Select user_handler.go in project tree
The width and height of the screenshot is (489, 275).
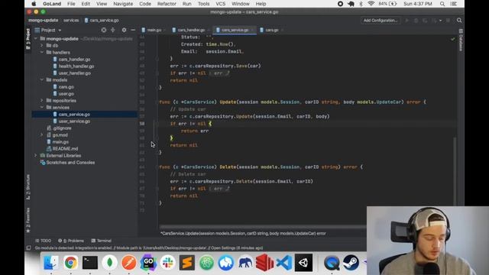tap(75, 73)
